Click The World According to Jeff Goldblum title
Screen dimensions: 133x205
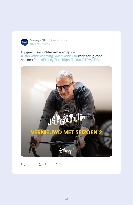coord(66,119)
